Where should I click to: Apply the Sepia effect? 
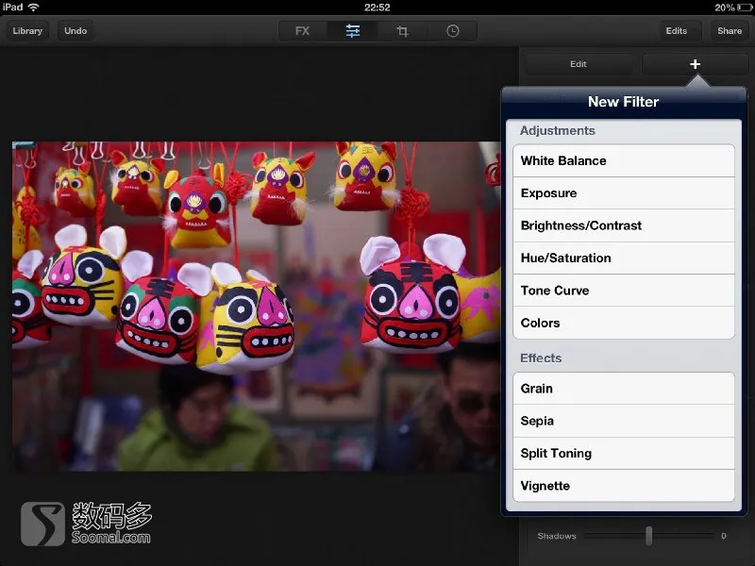(624, 421)
